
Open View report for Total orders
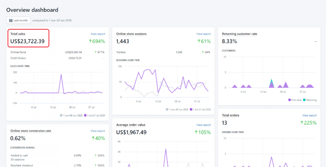coord(309,115)
